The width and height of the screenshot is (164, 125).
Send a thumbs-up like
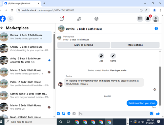click(x=158, y=114)
